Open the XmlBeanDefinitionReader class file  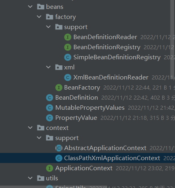[x=111, y=77]
